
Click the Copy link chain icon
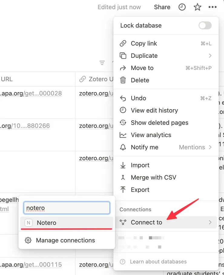(x=123, y=43)
